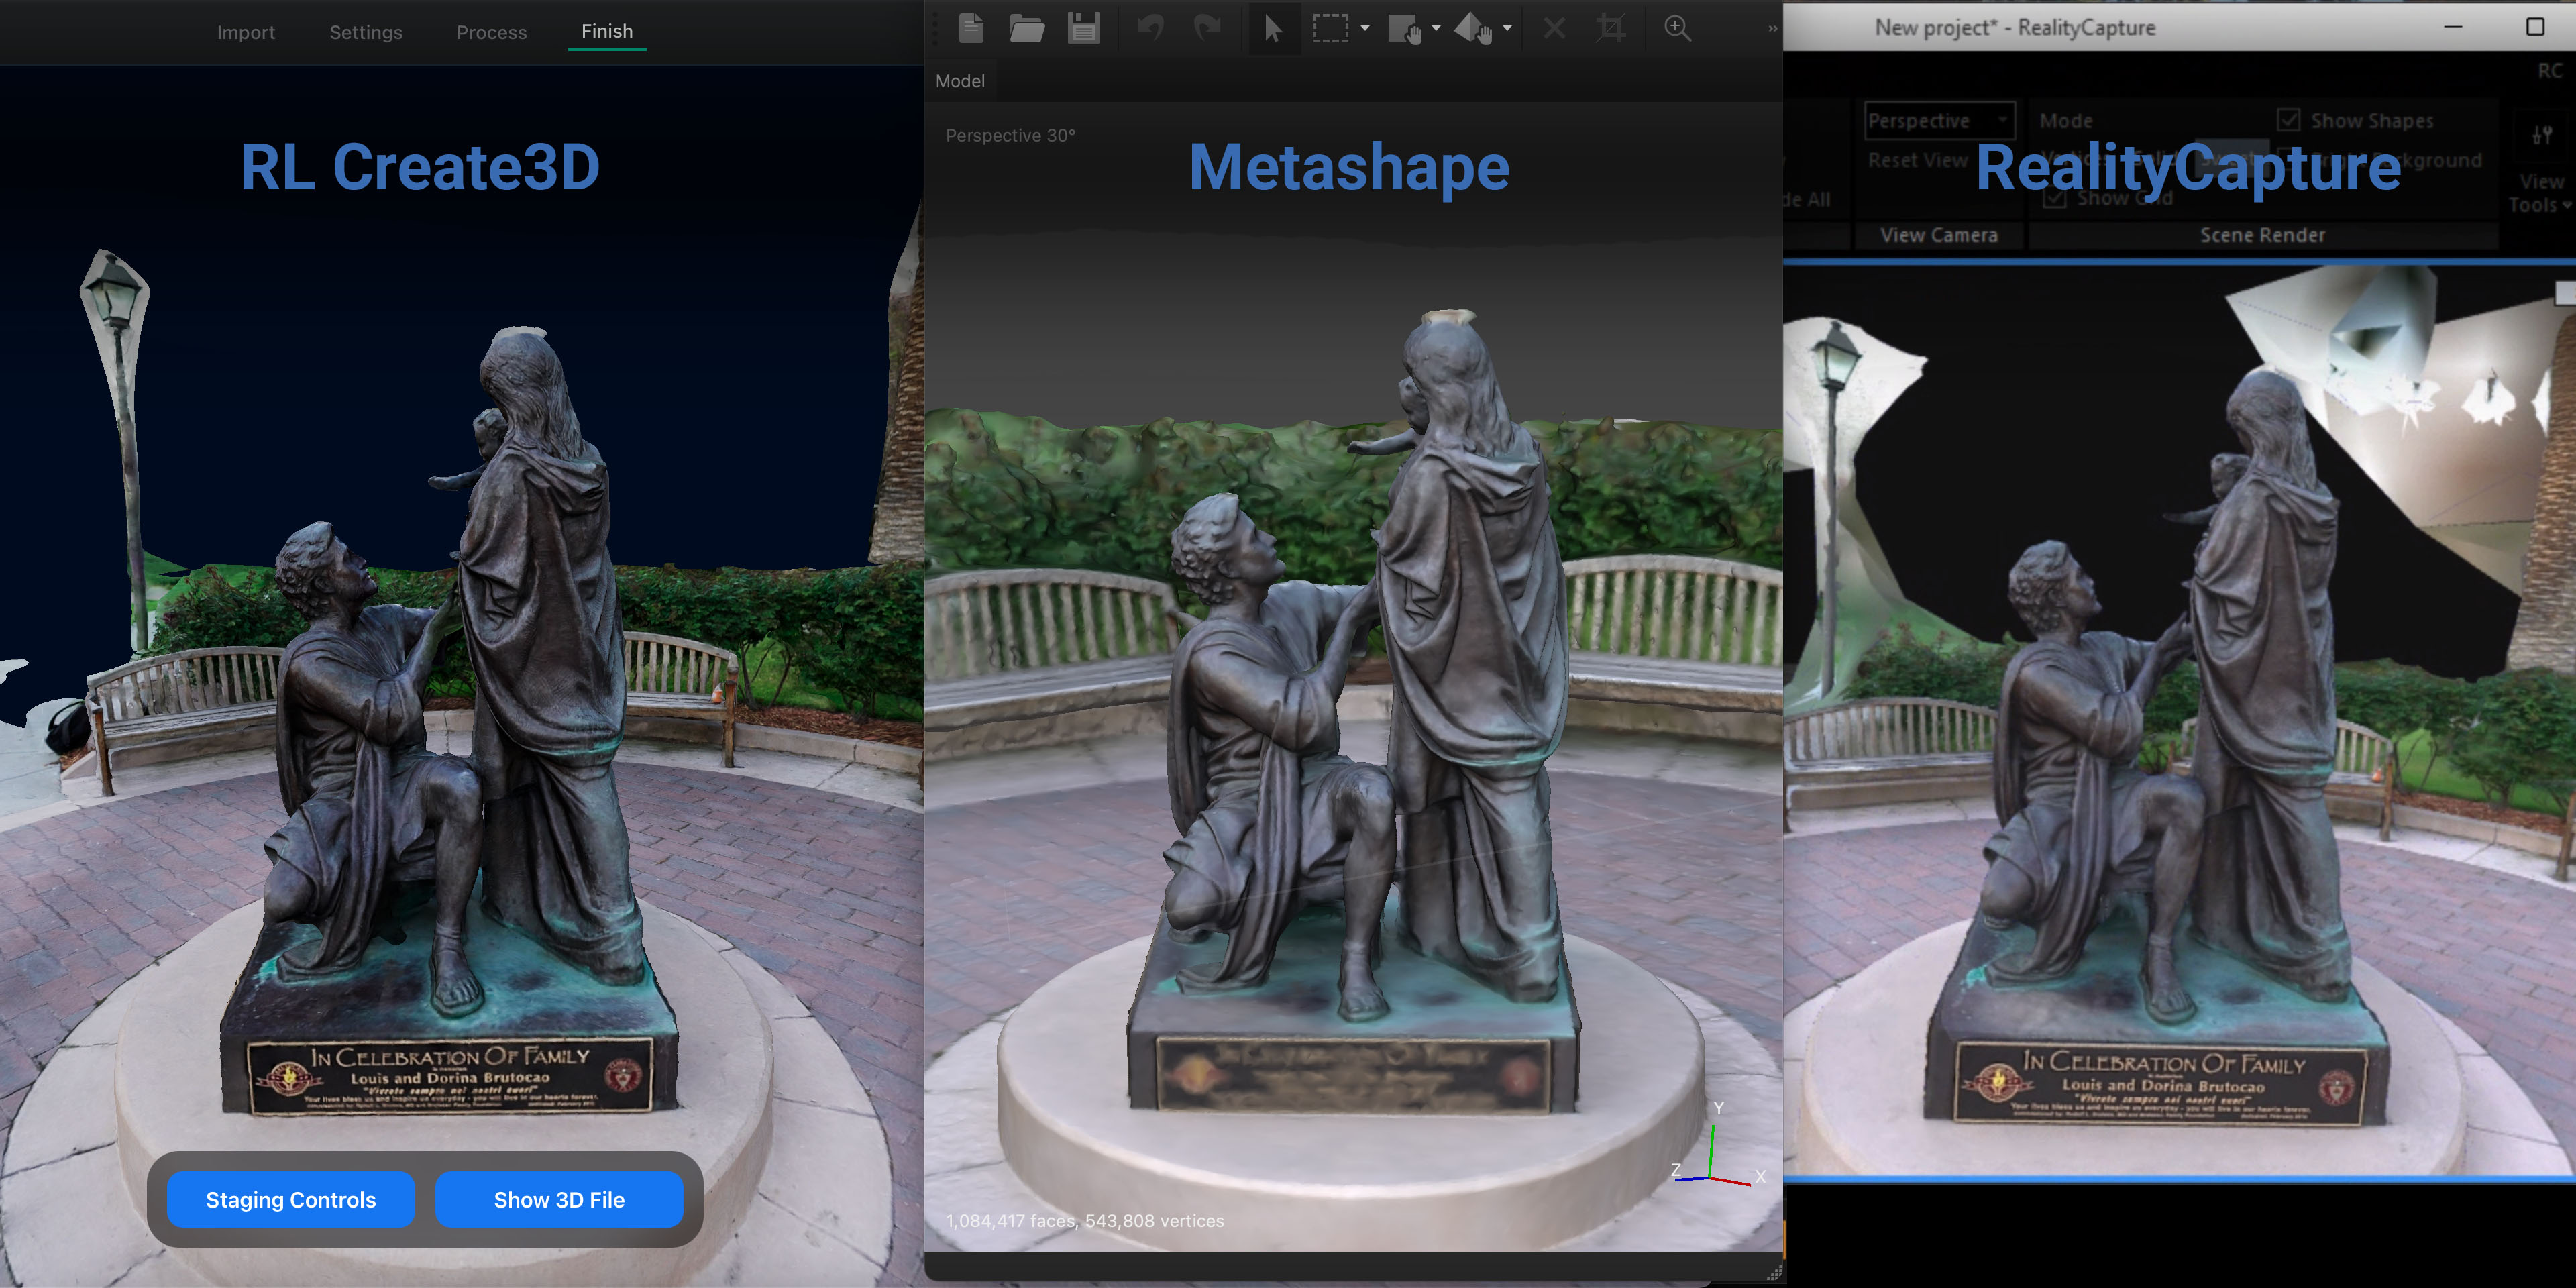Maximize the RealityCapture window
Screen dimensions: 2576x1288
2535,27
